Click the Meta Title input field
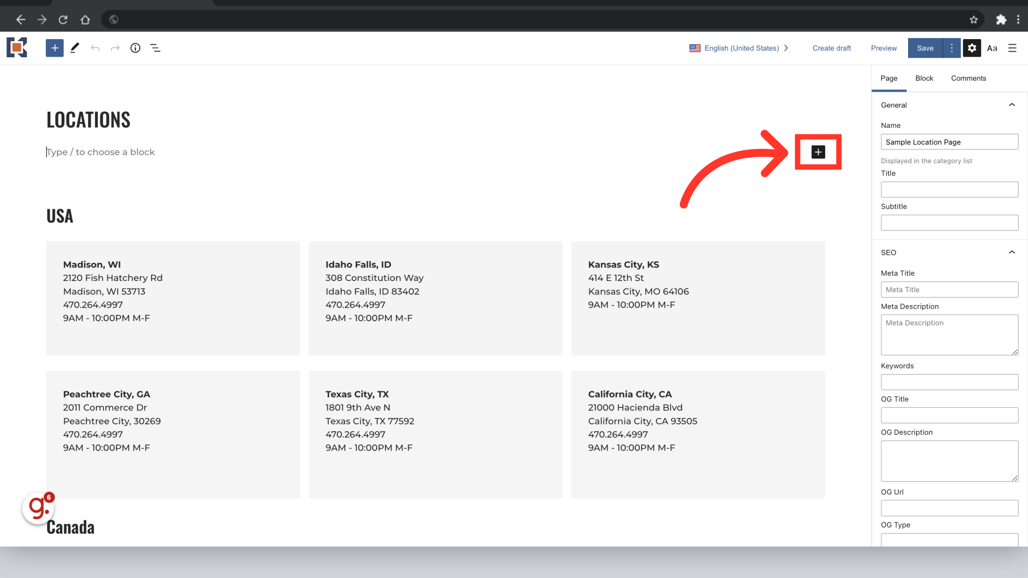Image resolution: width=1028 pixels, height=578 pixels. click(949, 290)
